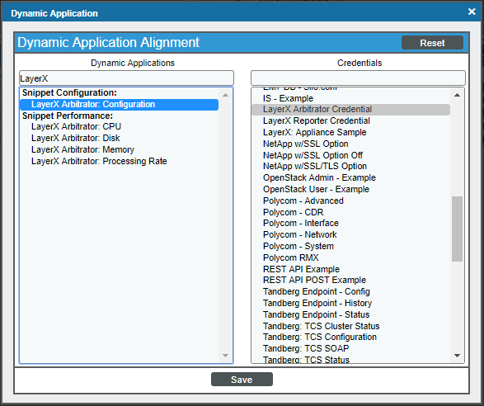Image resolution: width=484 pixels, height=406 pixels.
Task: Click the Reset button
Action: pyautogui.click(x=432, y=43)
